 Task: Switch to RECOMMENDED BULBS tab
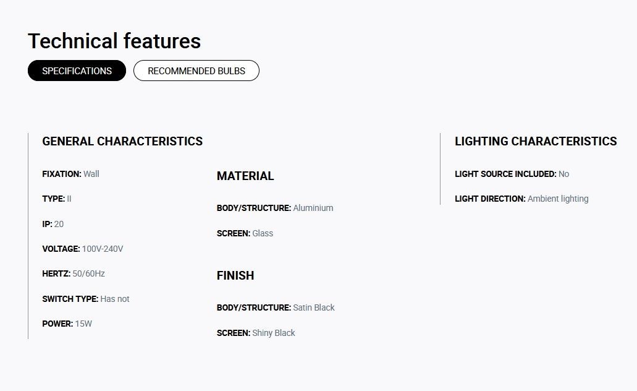[196, 71]
